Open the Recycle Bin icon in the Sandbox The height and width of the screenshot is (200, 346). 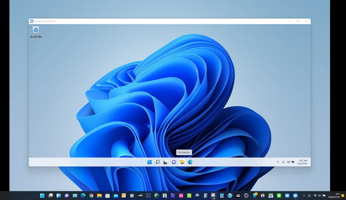[36, 32]
